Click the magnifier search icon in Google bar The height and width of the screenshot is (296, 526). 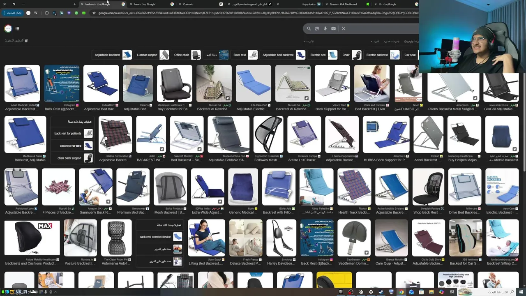click(309, 29)
